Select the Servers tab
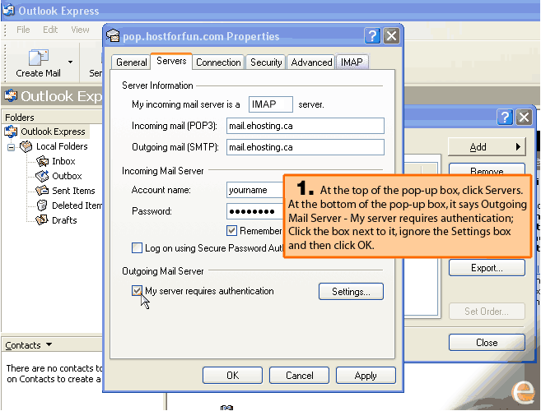 [171, 61]
